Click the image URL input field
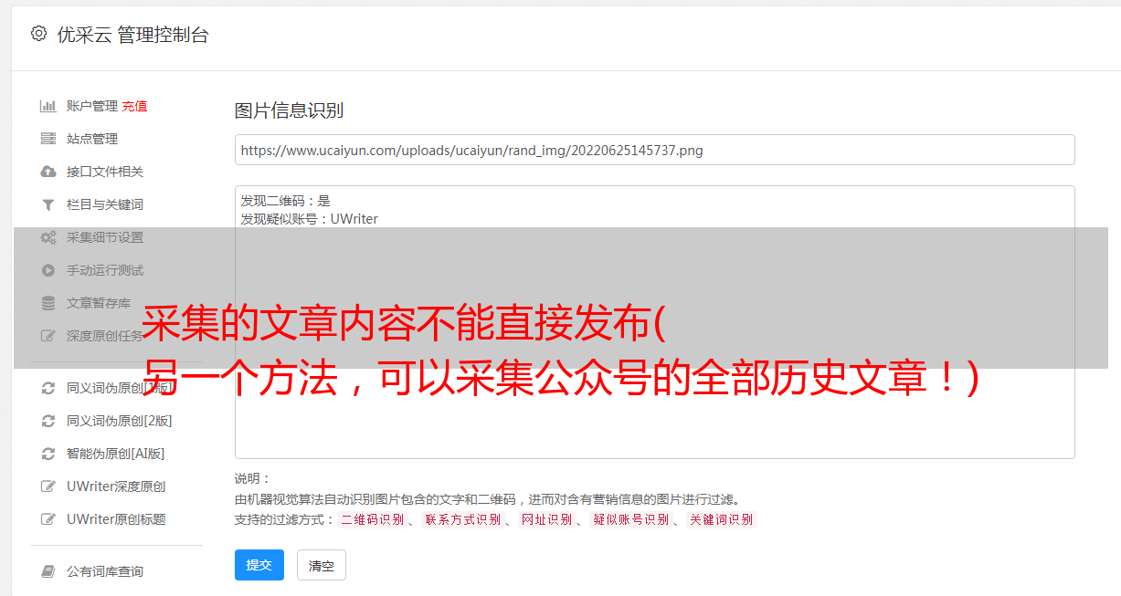Viewport: 1121px width, 596px height. [x=654, y=150]
